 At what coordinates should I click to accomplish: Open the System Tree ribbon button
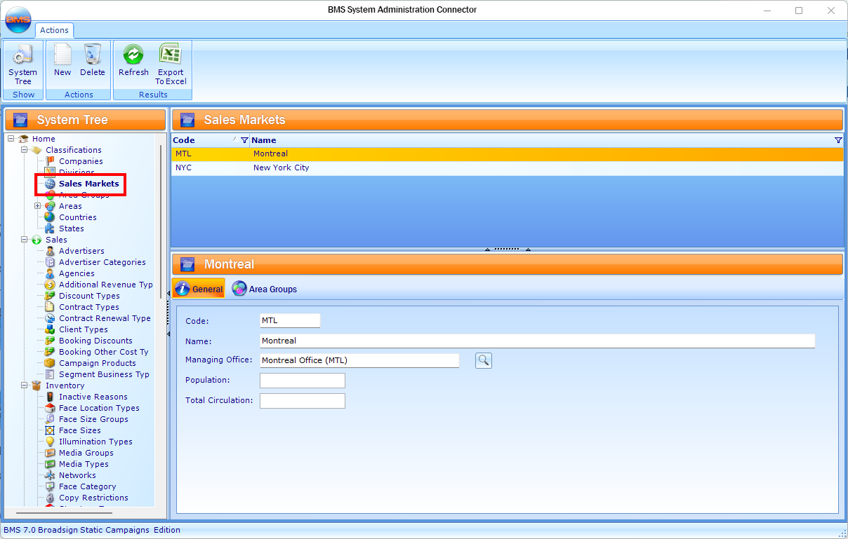pos(23,64)
